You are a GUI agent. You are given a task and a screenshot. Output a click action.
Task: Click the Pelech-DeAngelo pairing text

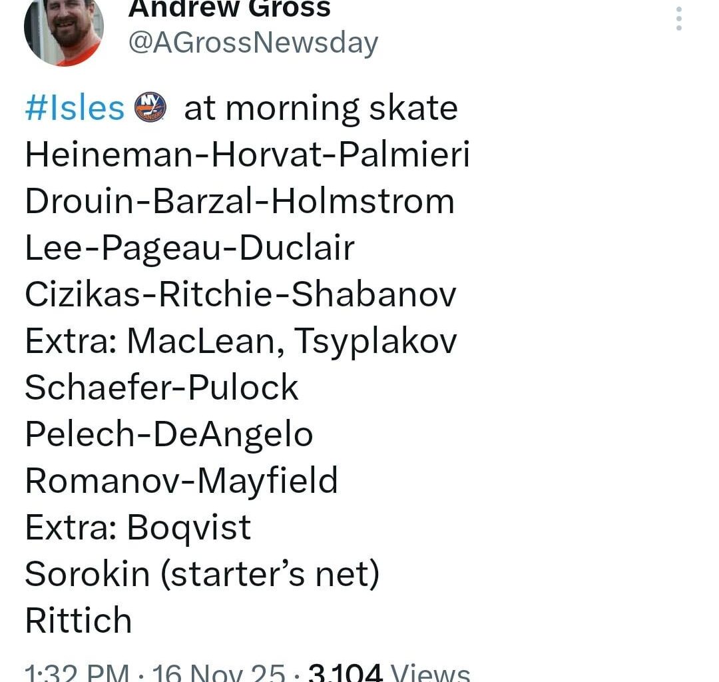pos(168,434)
